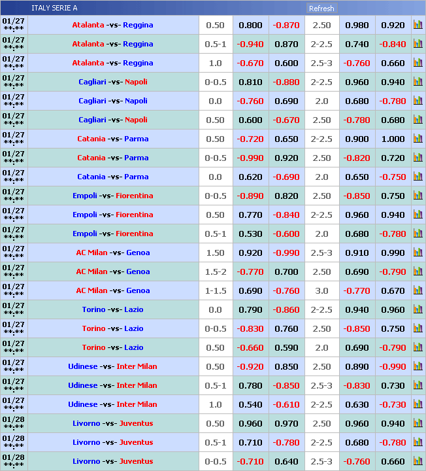The image size is (426, 471).
Task: Open chart icon for AC Milan-Genoa 1.50 handicap row
Action: (418, 253)
